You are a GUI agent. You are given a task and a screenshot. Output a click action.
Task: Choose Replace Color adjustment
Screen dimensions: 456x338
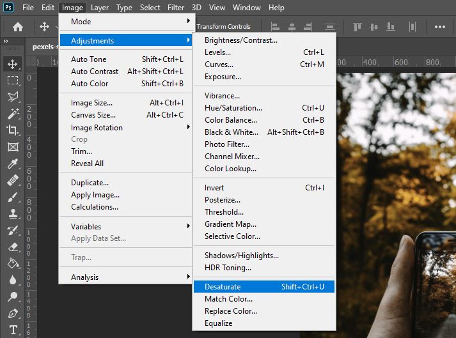[x=264, y=311]
